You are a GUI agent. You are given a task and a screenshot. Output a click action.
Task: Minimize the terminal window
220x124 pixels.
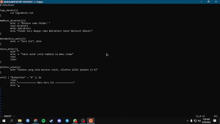coord(201,2)
